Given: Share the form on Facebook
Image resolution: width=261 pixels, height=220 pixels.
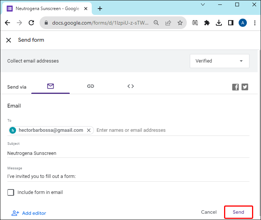Looking at the screenshot, I should tap(235, 87).
